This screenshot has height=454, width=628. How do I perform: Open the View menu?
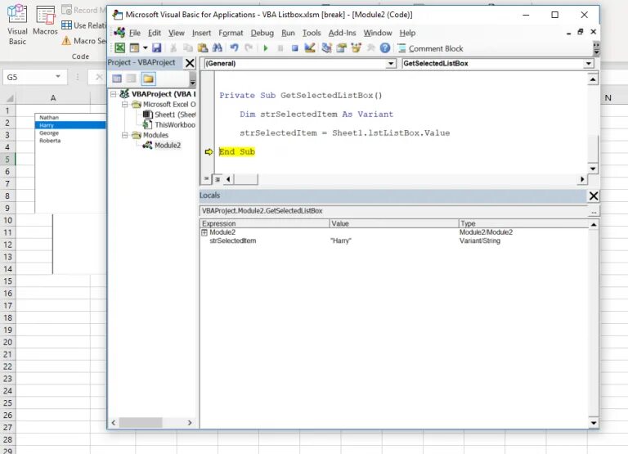(177, 33)
